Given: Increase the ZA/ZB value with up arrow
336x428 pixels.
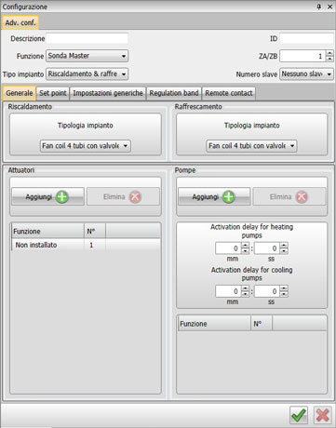Looking at the screenshot, I should pos(329,53).
